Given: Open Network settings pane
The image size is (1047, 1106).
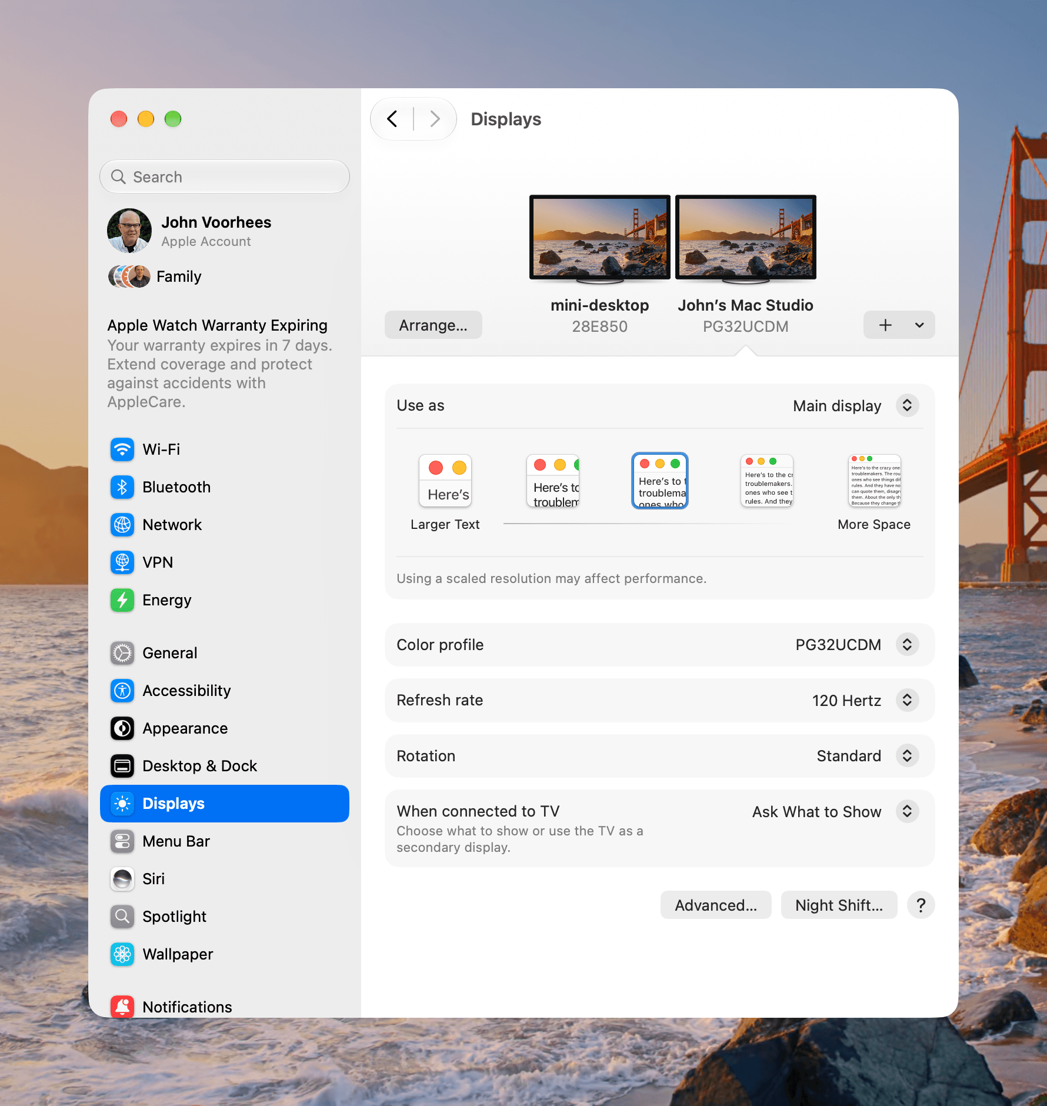Looking at the screenshot, I should [225, 525].
